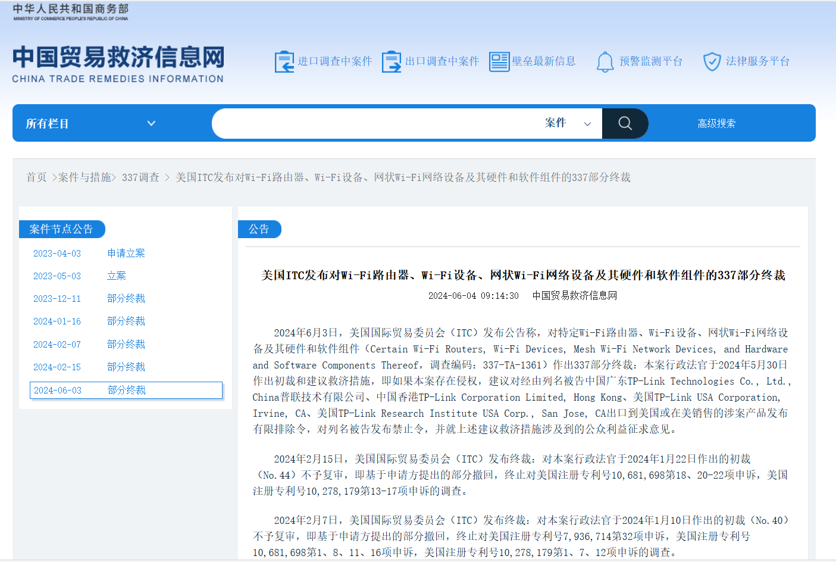Open 出口调查中案件 link
The image size is (836, 562).
[x=442, y=61]
